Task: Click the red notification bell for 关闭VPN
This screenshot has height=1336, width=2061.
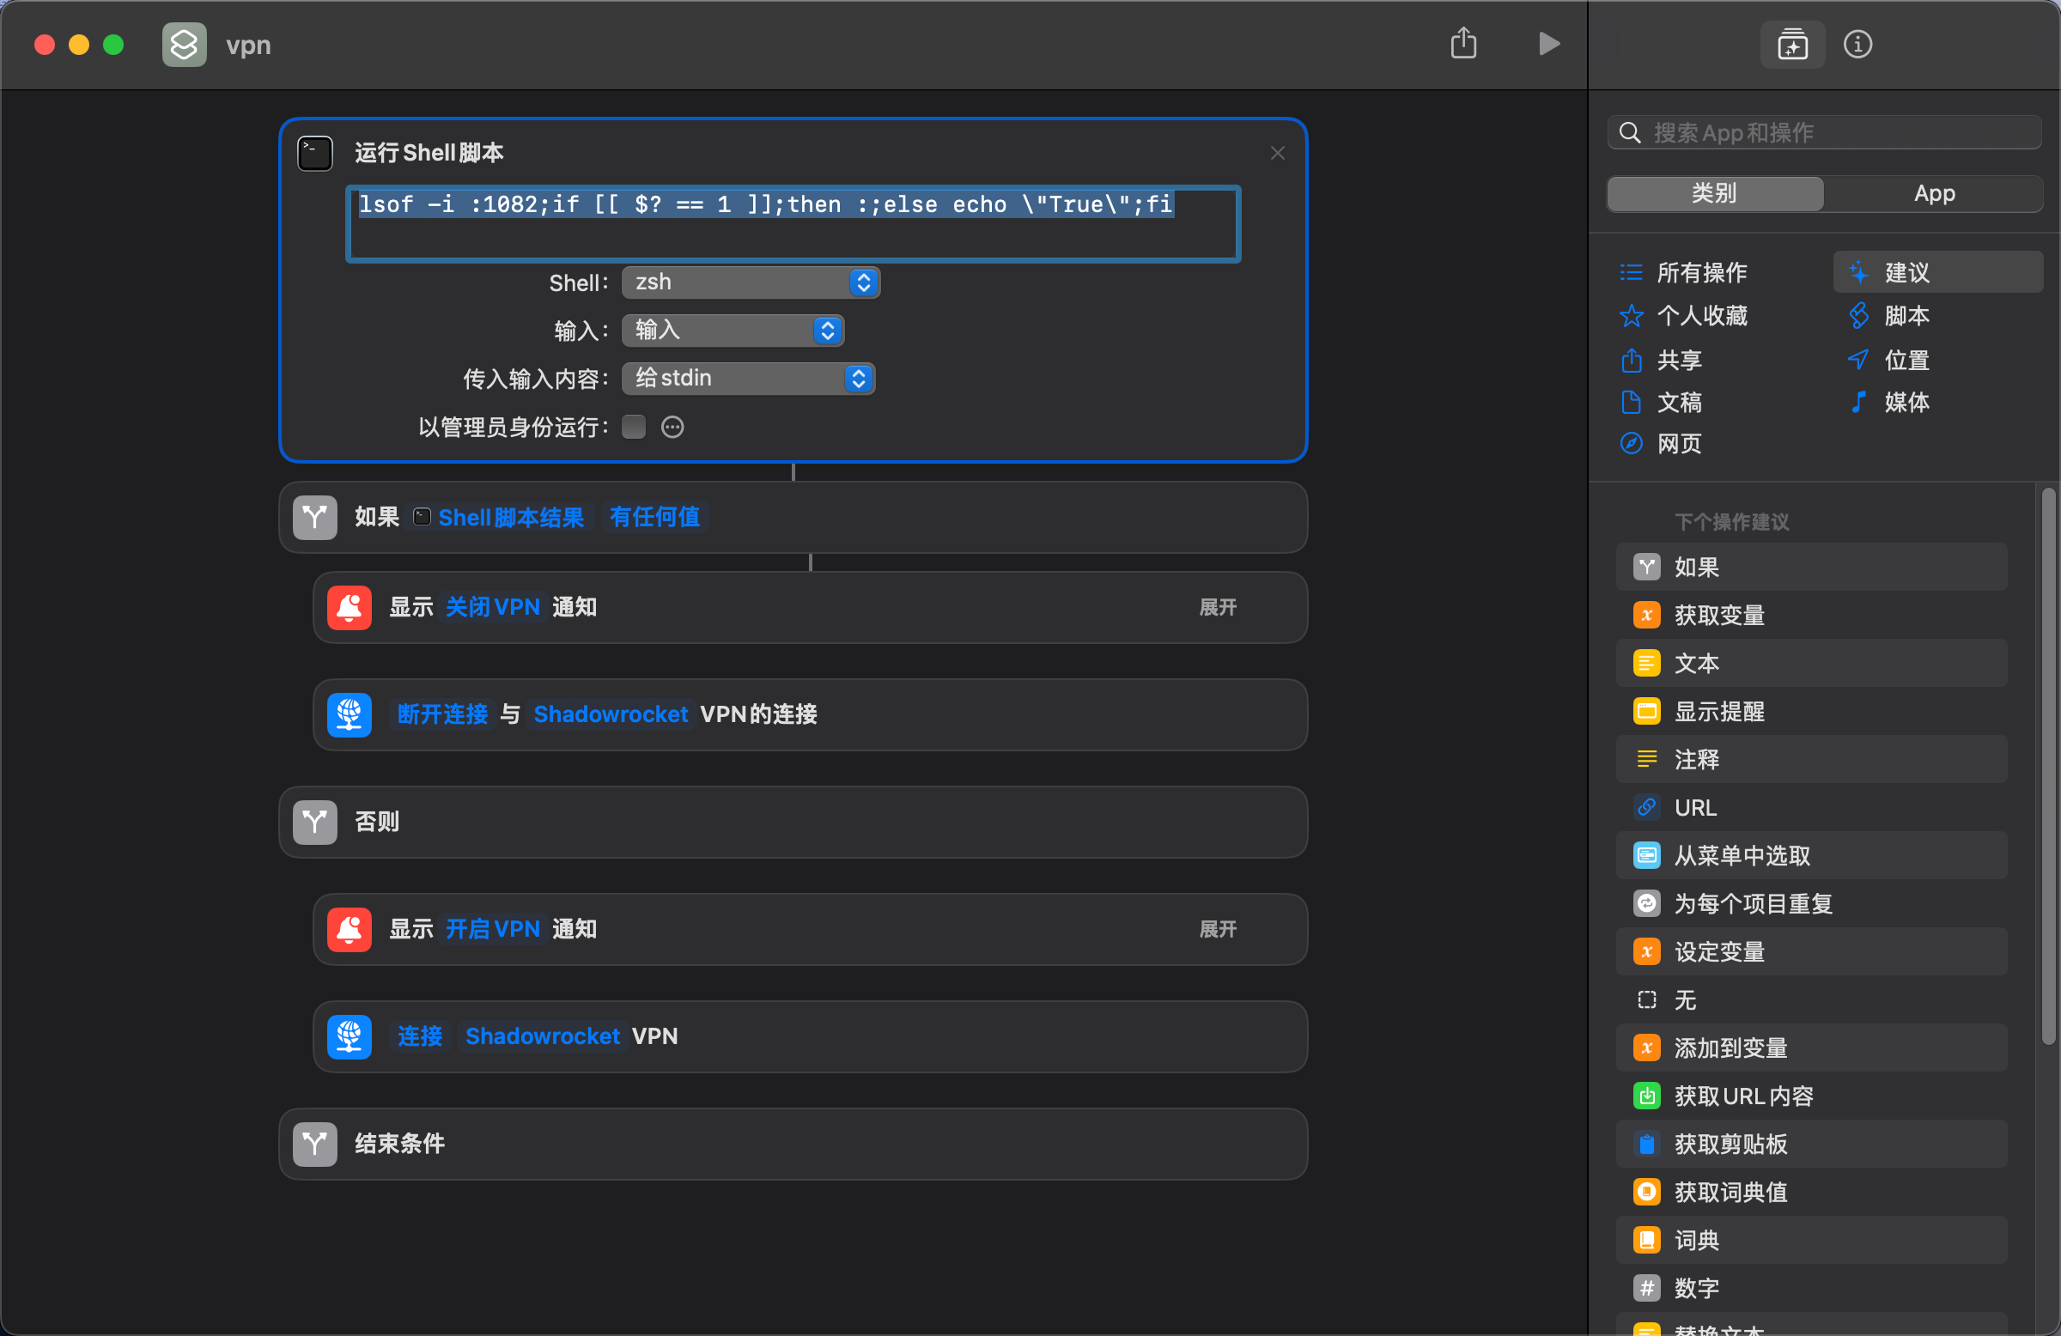Action: coord(349,607)
